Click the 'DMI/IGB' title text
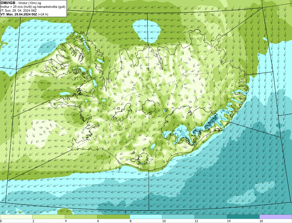Screen dimensions: 292x223 [8, 3]
